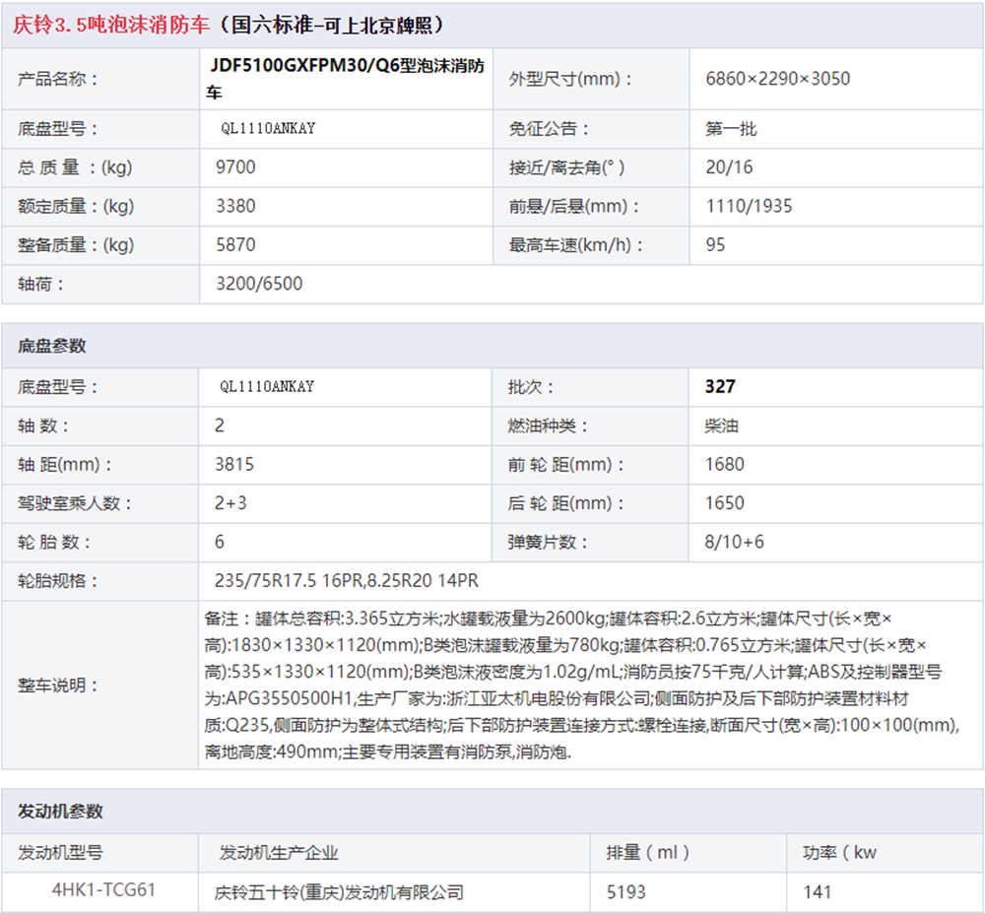
Task: Click rated mass value 3380
Action: (235, 206)
